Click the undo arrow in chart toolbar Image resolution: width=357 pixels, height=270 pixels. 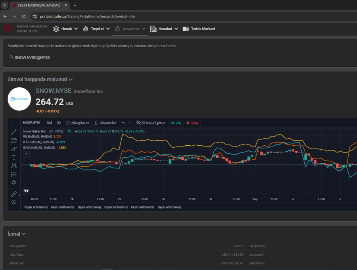pyautogui.click(x=123, y=123)
